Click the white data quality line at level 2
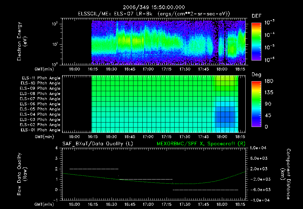This screenshot has height=209, width=303. pos(94,169)
